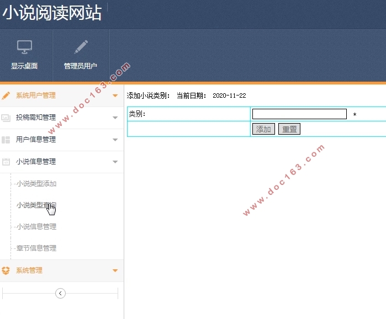Click the 添加 button
Screen dimensions: 386x319
pyautogui.click(x=263, y=129)
